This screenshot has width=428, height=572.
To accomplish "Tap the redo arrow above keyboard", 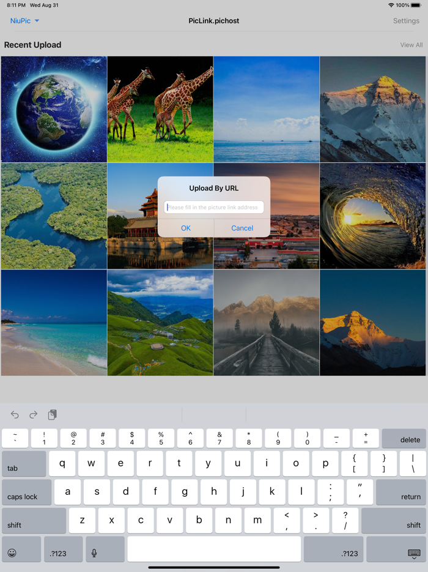I will click(34, 415).
